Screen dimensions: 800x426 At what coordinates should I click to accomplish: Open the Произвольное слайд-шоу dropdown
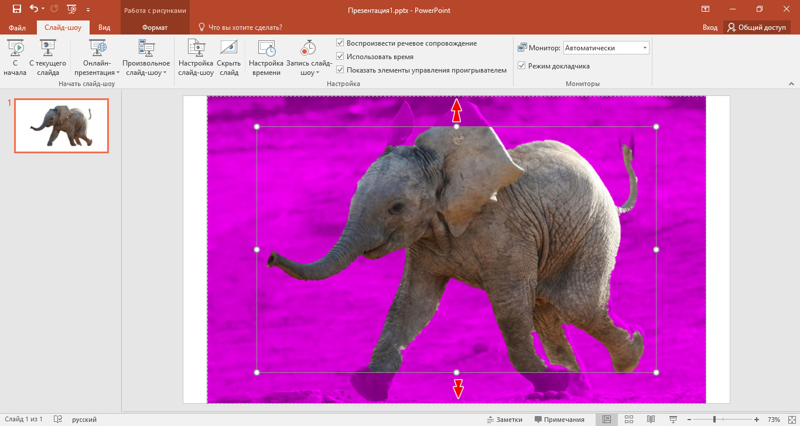pyautogui.click(x=146, y=57)
